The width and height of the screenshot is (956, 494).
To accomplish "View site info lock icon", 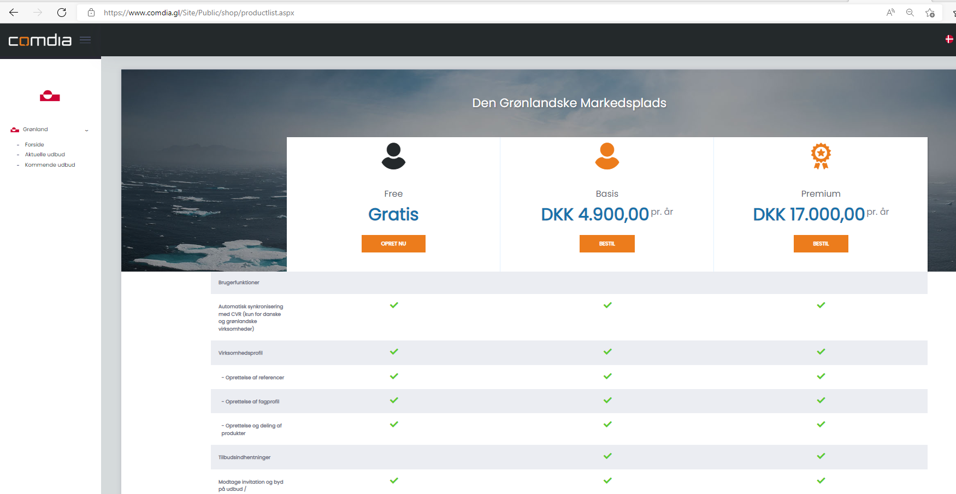I will click(x=91, y=13).
